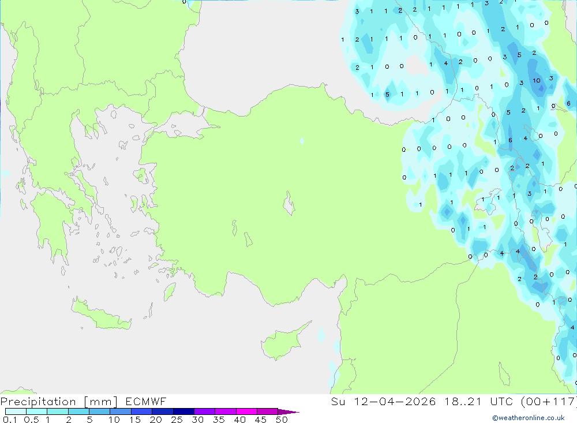Click the 'ECMWF' model label
Screen dimensions: 577x423
click(146, 401)
